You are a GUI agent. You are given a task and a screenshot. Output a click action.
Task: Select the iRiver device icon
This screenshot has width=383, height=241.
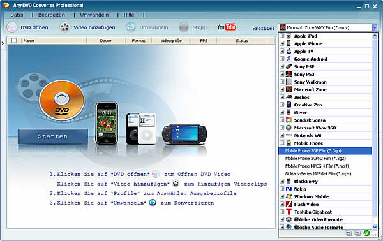(289, 112)
